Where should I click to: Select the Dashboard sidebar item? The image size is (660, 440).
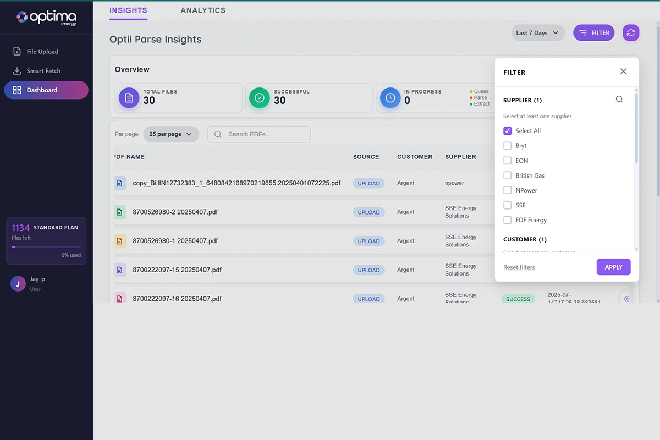point(46,90)
